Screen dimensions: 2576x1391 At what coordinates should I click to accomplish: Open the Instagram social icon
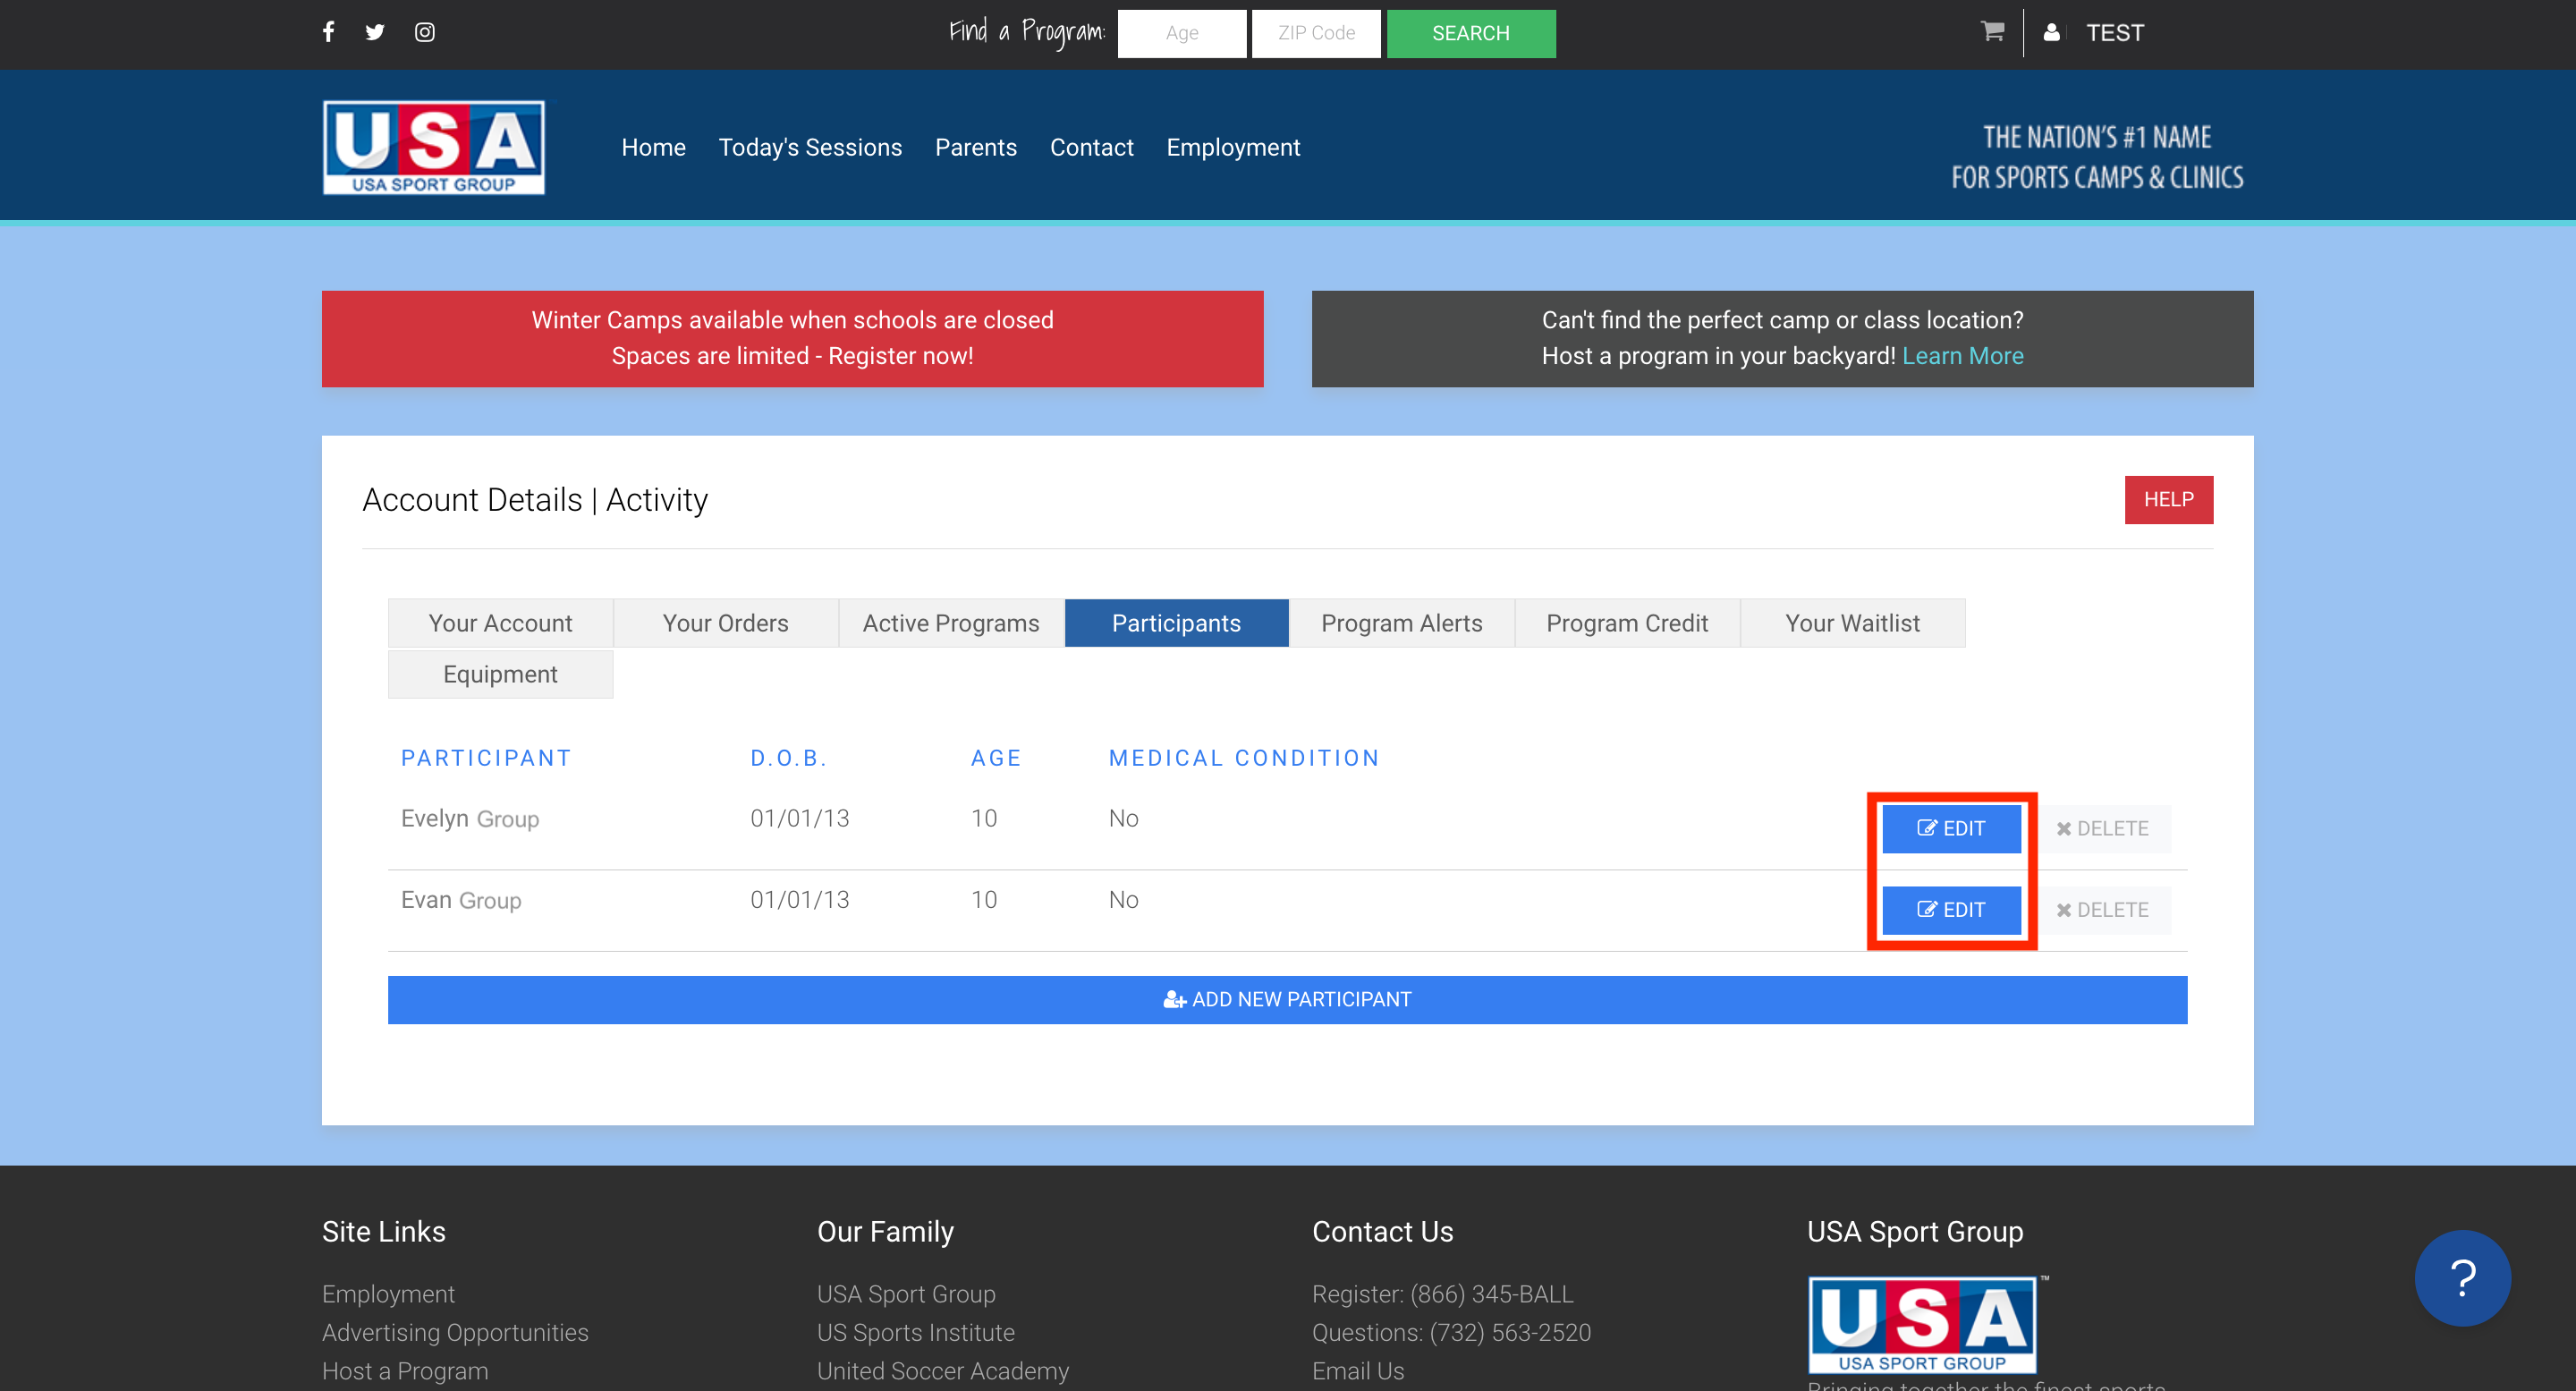coord(425,32)
